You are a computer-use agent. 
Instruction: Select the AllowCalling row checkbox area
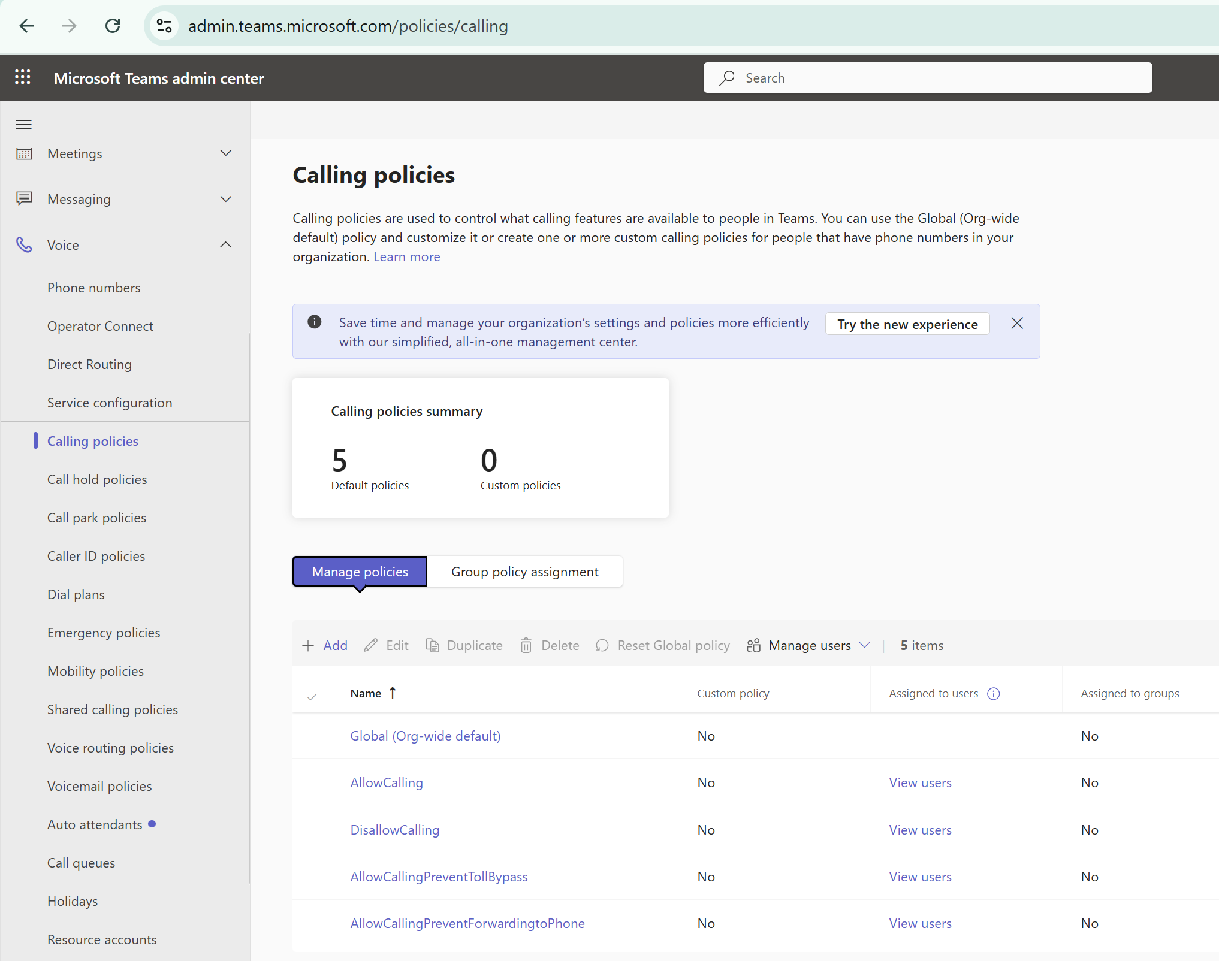click(312, 782)
